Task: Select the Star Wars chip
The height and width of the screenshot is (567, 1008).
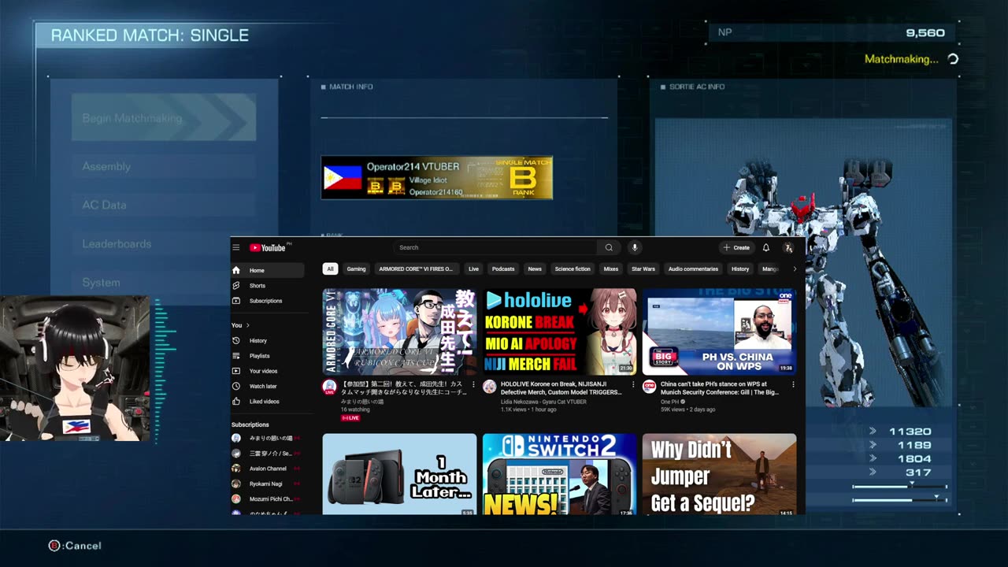Action: coord(643,269)
